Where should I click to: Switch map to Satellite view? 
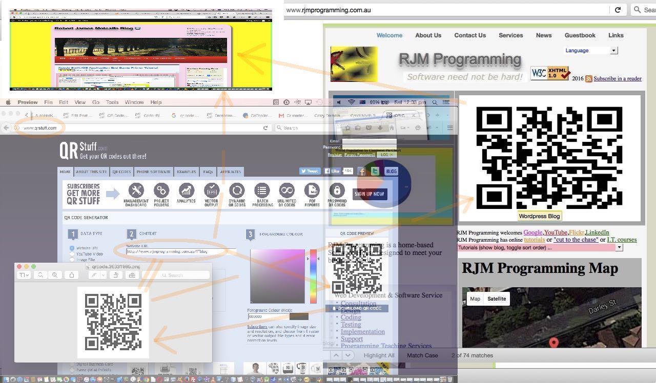(x=497, y=299)
